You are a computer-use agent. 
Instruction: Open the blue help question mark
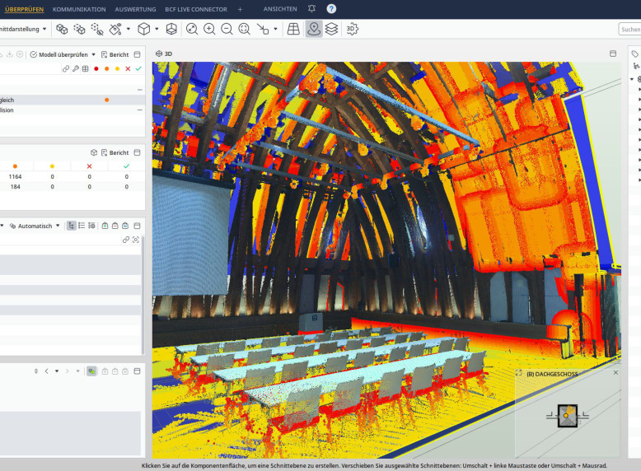tap(331, 8)
